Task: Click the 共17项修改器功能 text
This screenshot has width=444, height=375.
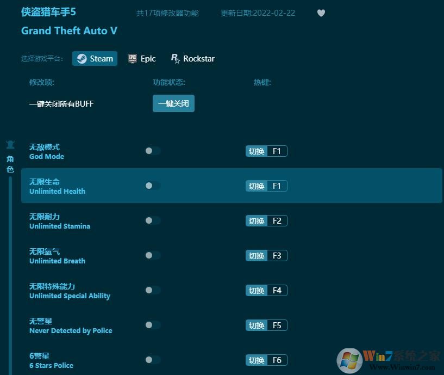Action: 167,13
